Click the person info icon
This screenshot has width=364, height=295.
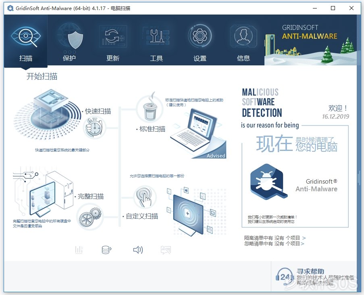pos(243,36)
